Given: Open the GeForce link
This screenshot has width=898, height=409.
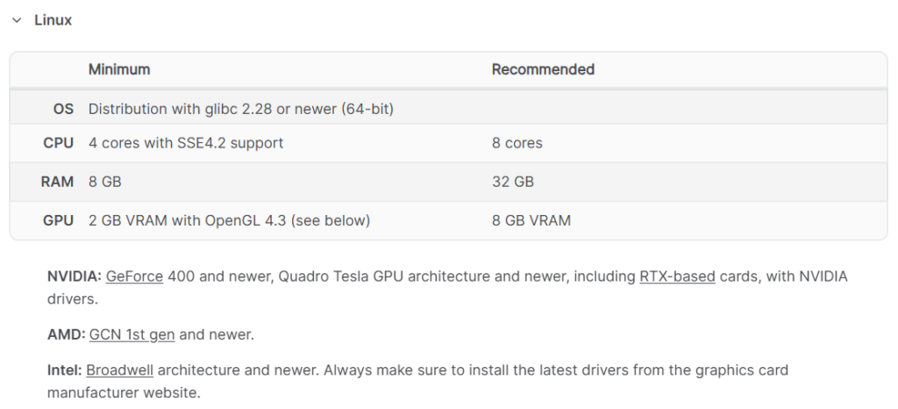Looking at the screenshot, I should pos(134,276).
